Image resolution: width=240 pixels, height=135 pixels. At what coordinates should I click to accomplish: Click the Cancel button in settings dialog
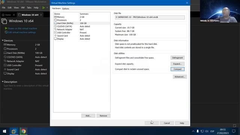pos(166,123)
